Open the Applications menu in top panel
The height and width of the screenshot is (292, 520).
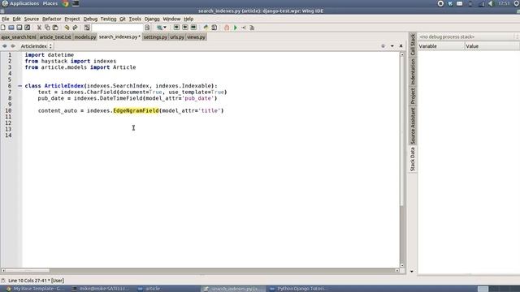pyautogui.click(x=24, y=3)
